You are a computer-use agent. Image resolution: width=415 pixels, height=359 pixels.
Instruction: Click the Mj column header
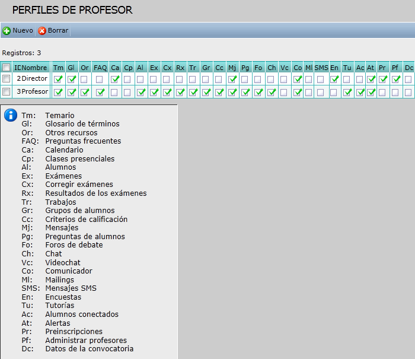(232, 68)
